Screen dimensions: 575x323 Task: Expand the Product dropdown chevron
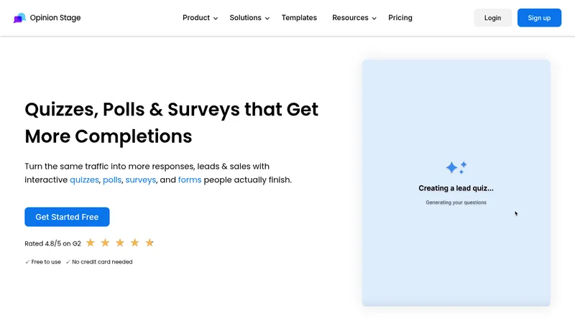pos(216,19)
